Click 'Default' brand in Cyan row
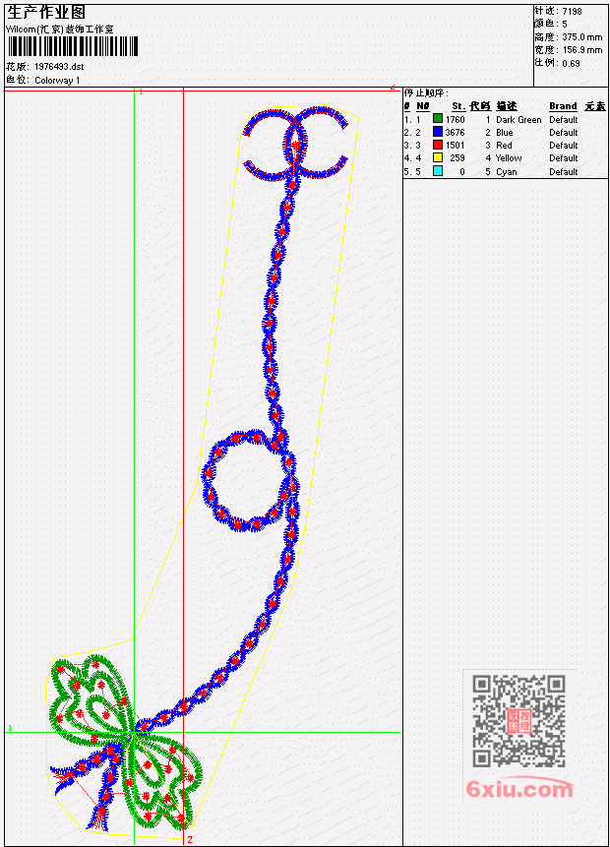The width and height of the screenshot is (610, 847). 564,172
